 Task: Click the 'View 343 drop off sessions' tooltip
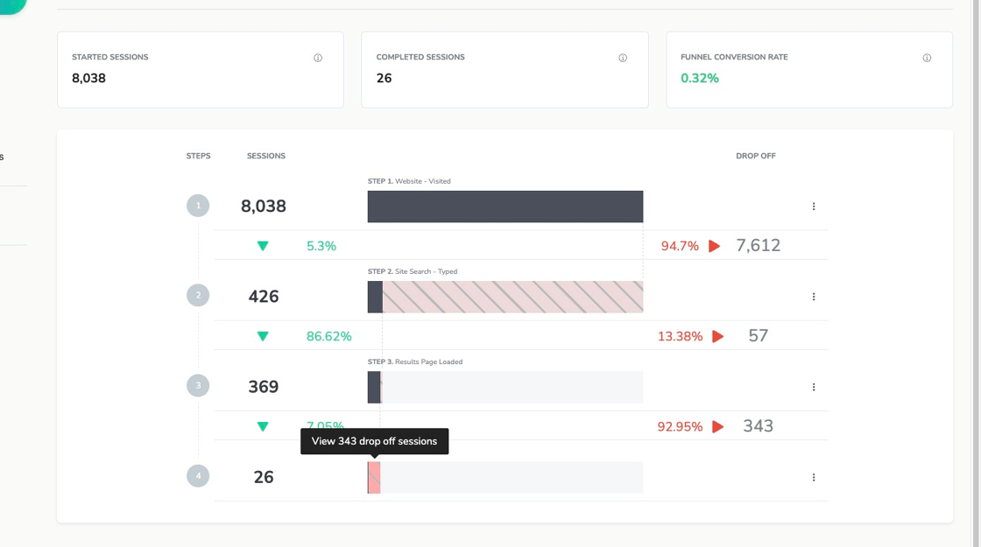pyautogui.click(x=374, y=441)
